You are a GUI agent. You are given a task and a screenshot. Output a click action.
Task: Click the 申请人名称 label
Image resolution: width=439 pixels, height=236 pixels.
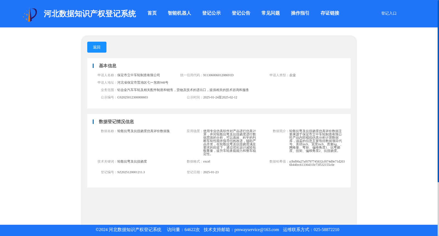coord(107,75)
